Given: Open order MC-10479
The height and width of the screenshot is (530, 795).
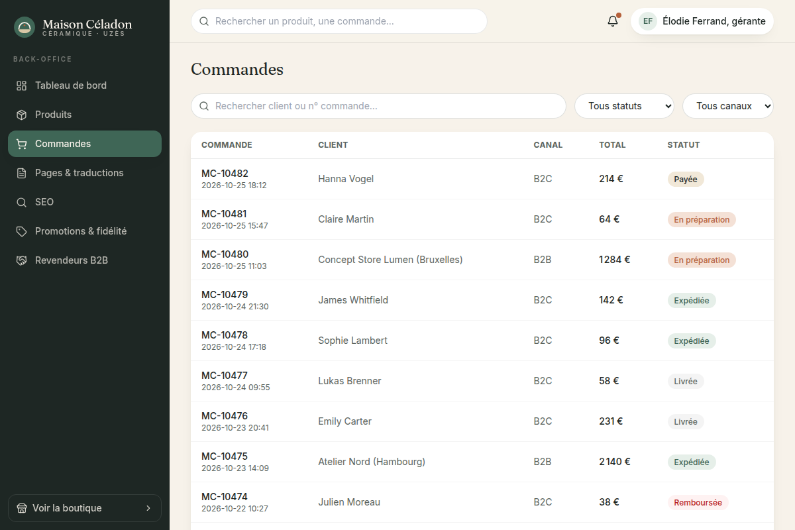Looking at the screenshot, I should pyautogui.click(x=225, y=295).
